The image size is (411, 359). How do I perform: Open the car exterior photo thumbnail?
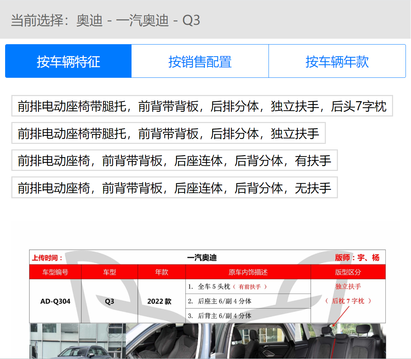[x=77, y=341]
